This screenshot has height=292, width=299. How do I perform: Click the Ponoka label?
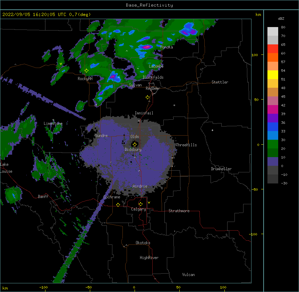[x=166, y=47]
